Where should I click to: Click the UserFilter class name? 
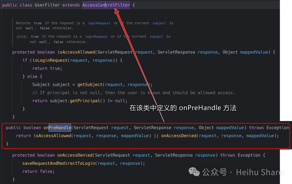[x=47, y=5]
